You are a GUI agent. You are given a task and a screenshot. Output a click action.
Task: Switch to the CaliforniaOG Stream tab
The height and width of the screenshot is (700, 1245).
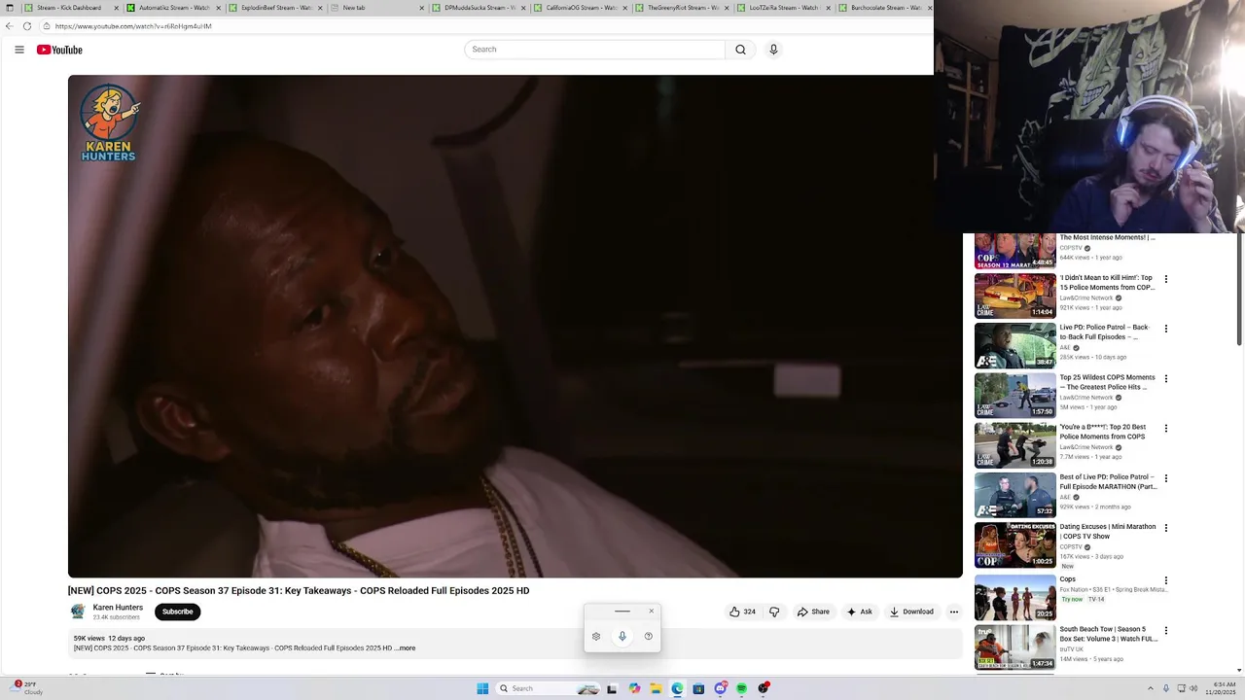pyautogui.click(x=581, y=8)
